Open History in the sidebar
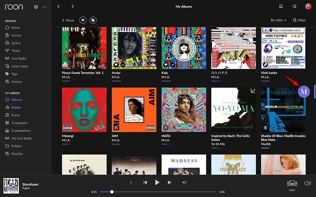 tap(14, 82)
